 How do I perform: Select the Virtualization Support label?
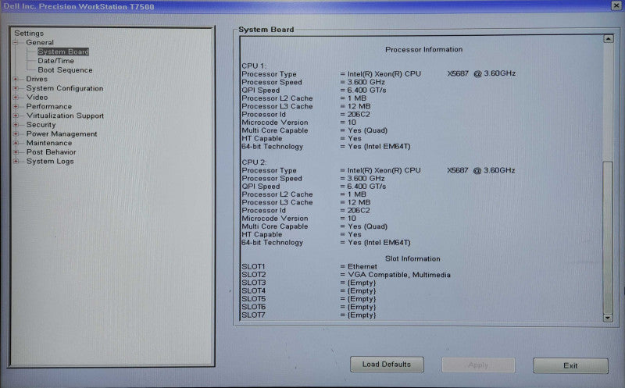65,116
